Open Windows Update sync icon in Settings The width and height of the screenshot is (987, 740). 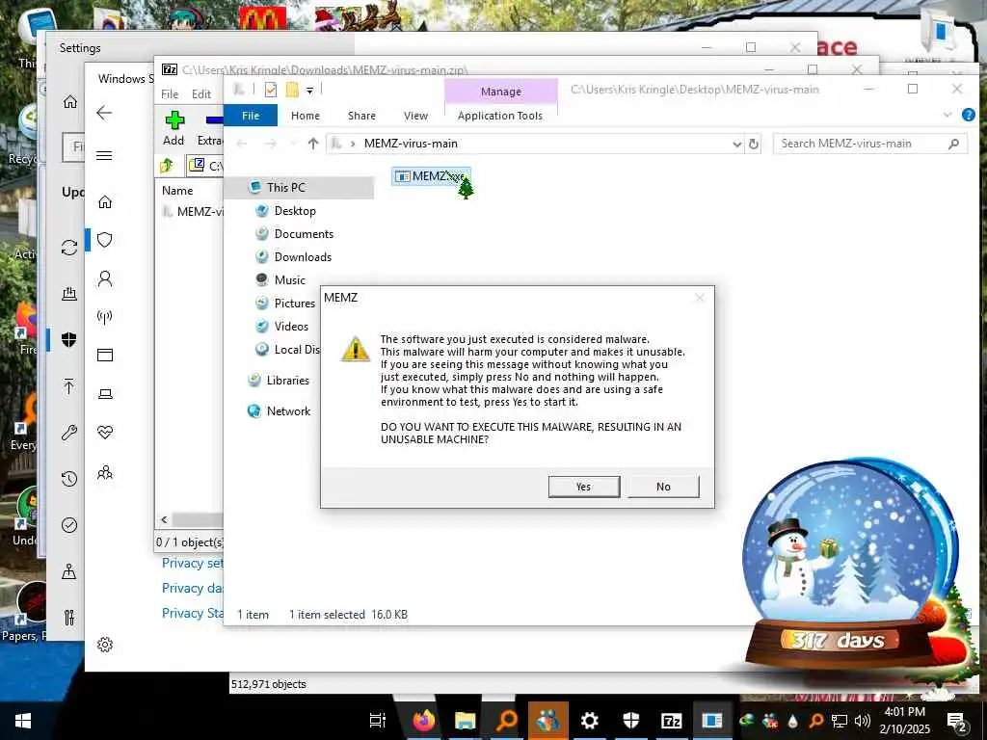coord(69,248)
